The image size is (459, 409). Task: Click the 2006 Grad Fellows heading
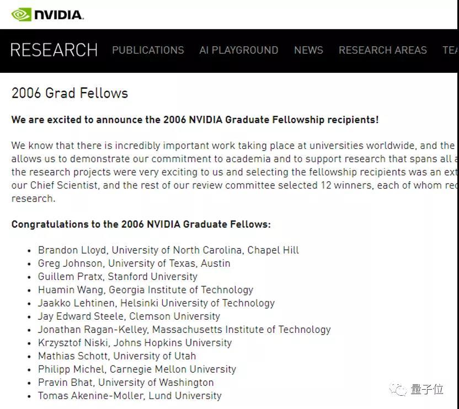pos(70,93)
